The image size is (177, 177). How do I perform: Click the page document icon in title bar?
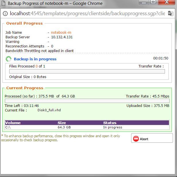(x=3, y=3)
